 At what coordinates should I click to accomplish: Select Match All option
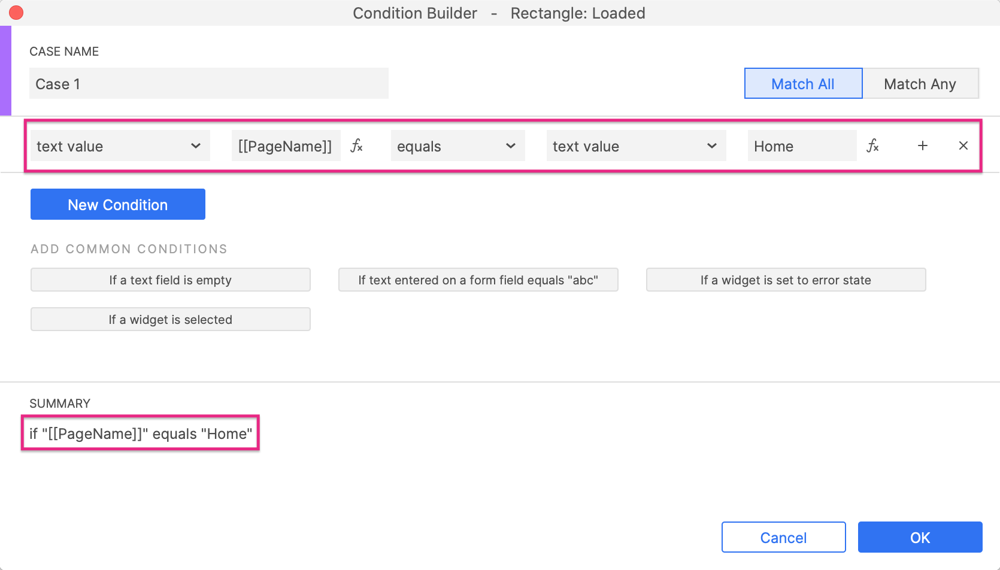(x=803, y=83)
